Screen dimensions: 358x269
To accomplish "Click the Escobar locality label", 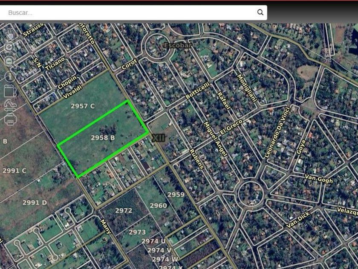I will coord(178,46).
